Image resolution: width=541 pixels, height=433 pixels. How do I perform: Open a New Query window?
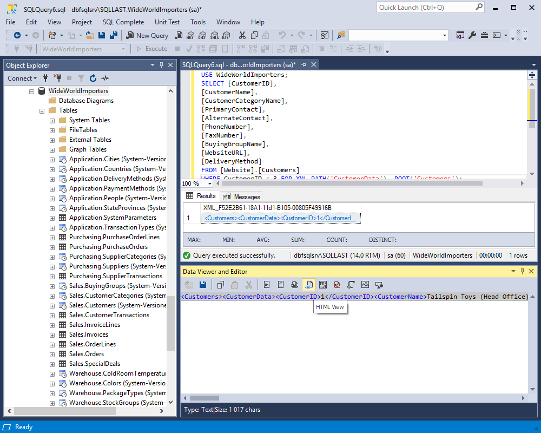tap(147, 35)
